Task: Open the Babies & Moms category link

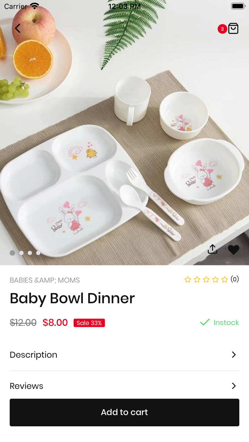Action: coord(45,280)
